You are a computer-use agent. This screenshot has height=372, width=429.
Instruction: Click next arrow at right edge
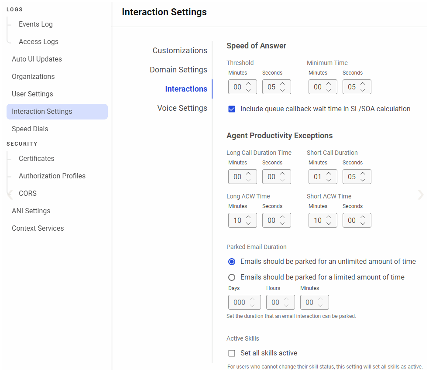point(421,195)
